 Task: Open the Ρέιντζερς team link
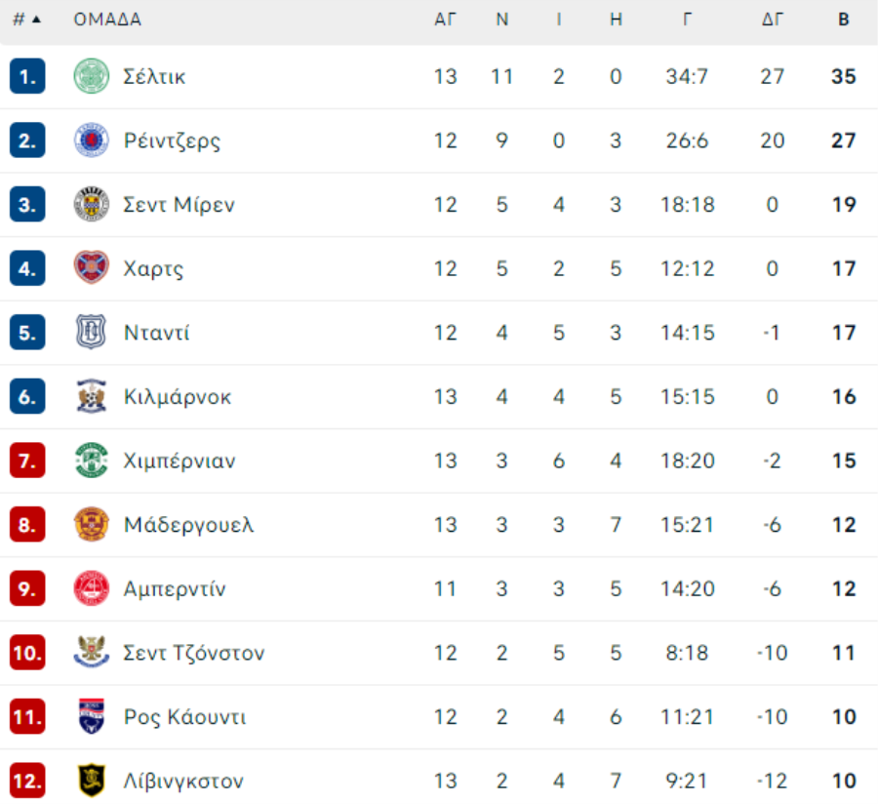pyautogui.click(x=172, y=141)
